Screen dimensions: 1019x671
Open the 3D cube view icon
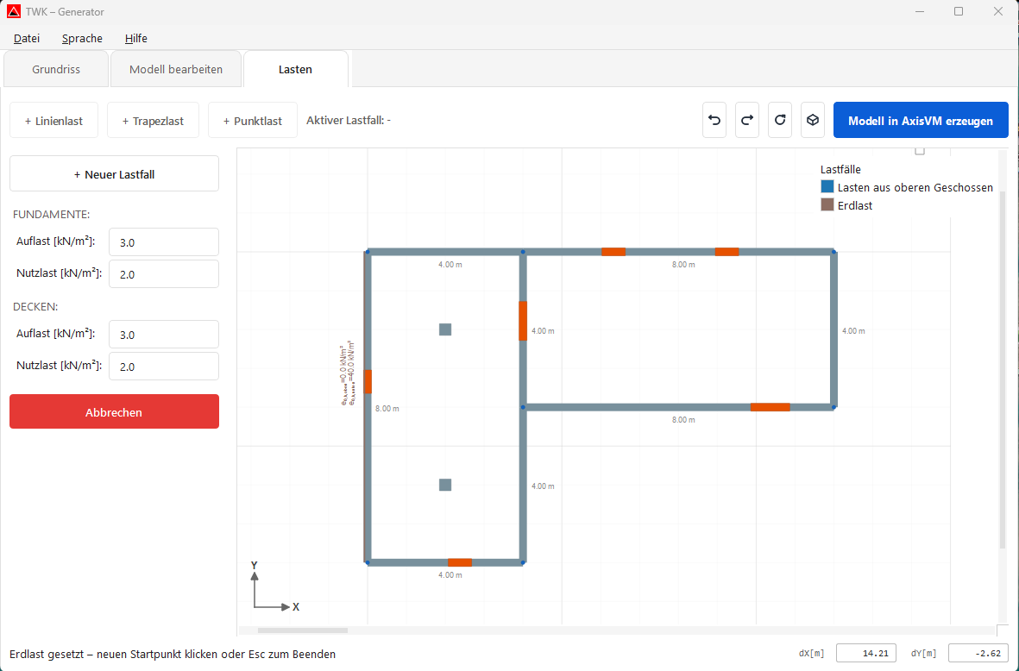click(x=812, y=121)
